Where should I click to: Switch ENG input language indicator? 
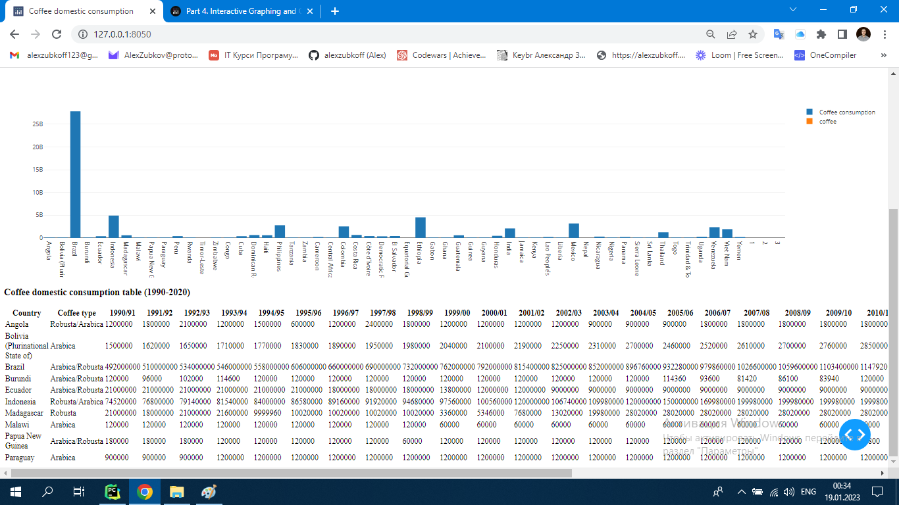[808, 491]
